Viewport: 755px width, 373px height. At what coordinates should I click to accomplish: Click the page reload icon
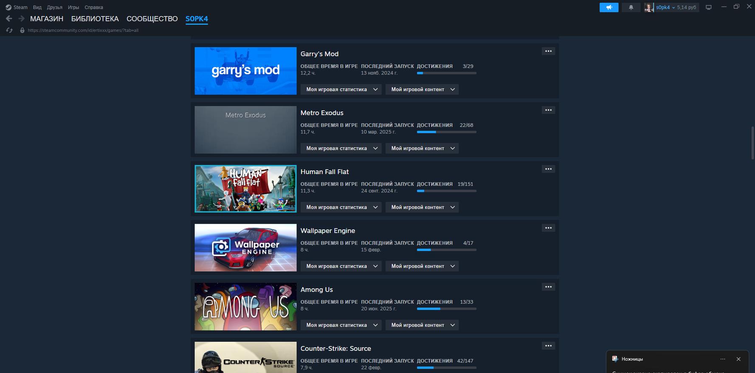[9, 31]
